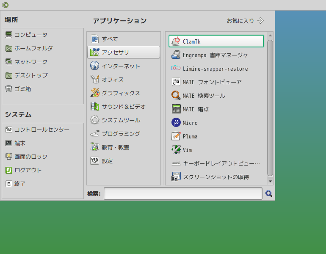Viewport: 326px width, 254px height.
Task: Click the MATE 検索ツール label
Action: 204,96
